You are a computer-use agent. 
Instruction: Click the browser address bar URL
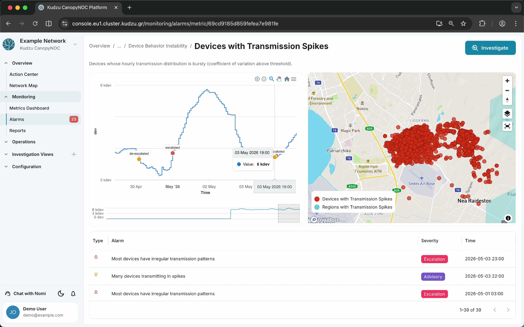[x=175, y=24]
